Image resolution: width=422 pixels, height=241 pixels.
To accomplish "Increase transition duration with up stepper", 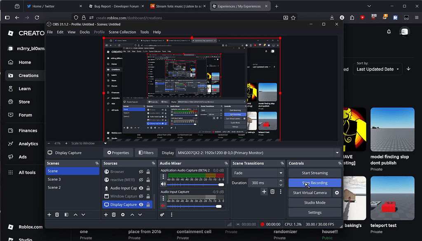I will [x=281, y=181].
